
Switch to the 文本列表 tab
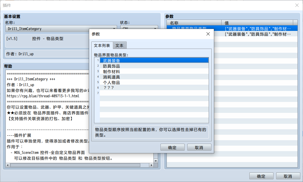point(102,45)
